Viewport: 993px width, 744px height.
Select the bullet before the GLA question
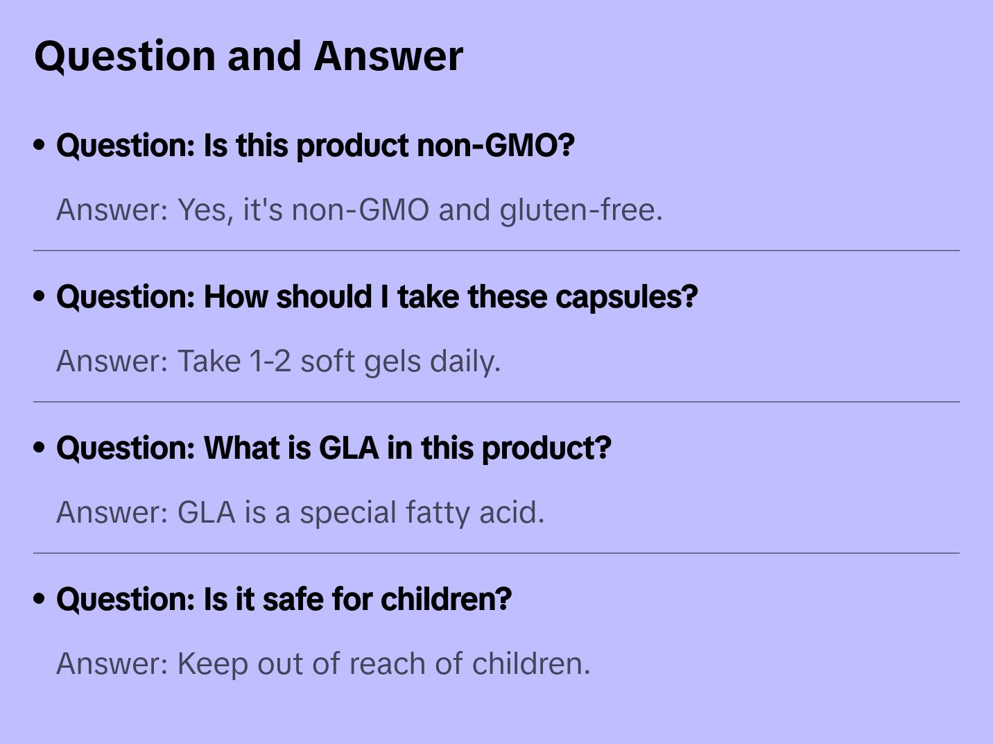(40, 448)
